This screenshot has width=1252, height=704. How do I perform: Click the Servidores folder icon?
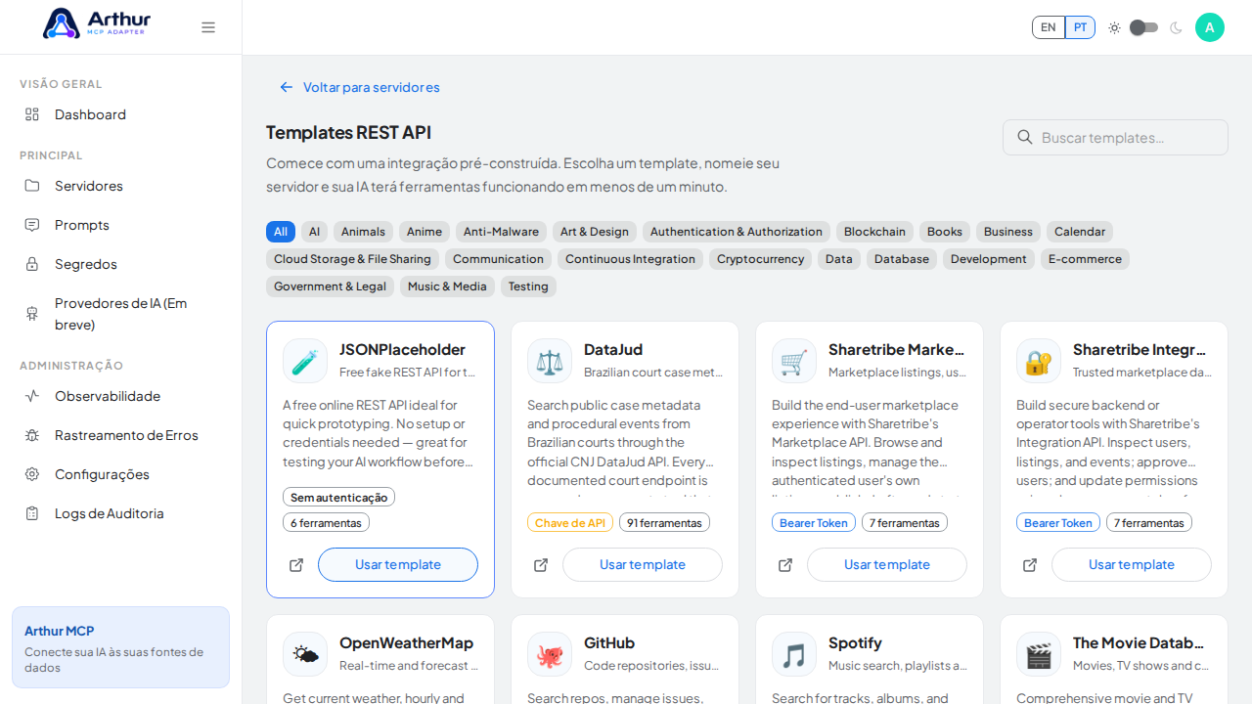(32, 186)
